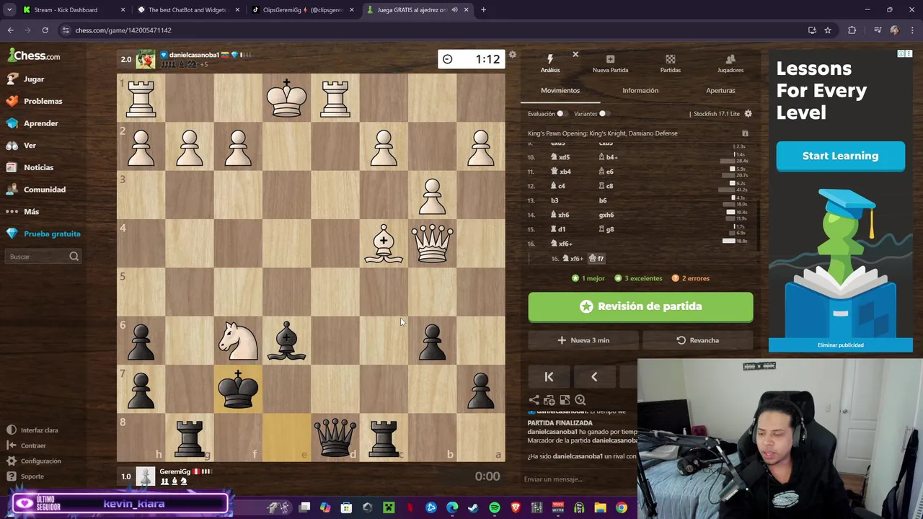Viewport: 923px width, 519px height.
Task: Select move 16. Kf7 in the variation line
Action: [x=596, y=258]
